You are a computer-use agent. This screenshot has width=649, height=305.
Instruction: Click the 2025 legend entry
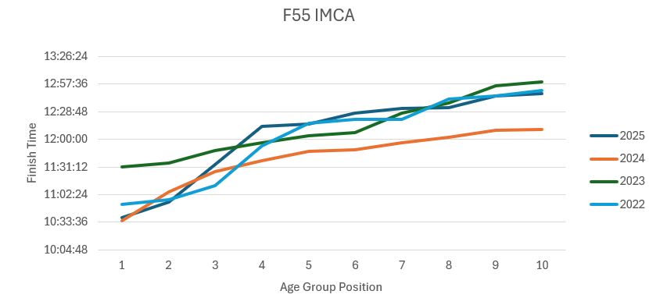(x=617, y=136)
